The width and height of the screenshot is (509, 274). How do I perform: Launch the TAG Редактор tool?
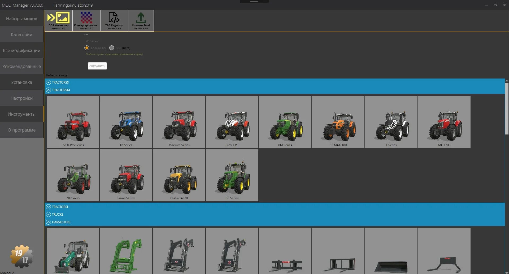114,21
